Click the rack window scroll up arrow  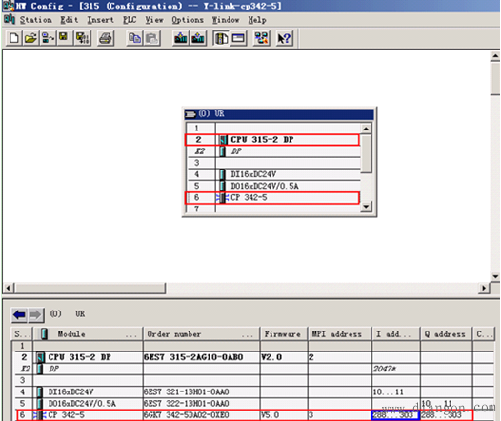click(366, 129)
